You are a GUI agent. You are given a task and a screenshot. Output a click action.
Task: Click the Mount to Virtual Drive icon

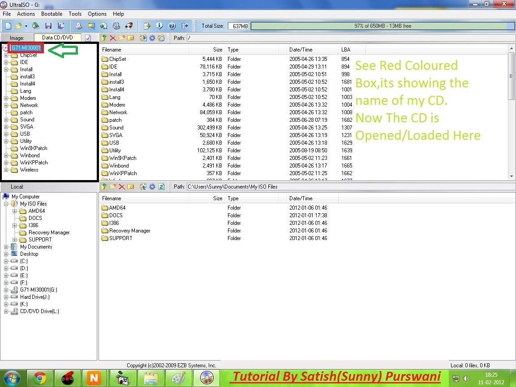(x=116, y=26)
